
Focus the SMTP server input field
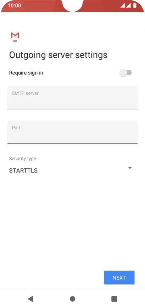coord(72,97)
